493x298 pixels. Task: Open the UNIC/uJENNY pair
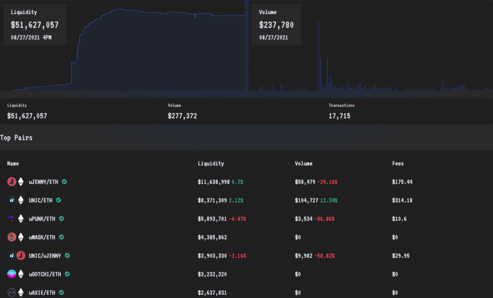point(45,256)
